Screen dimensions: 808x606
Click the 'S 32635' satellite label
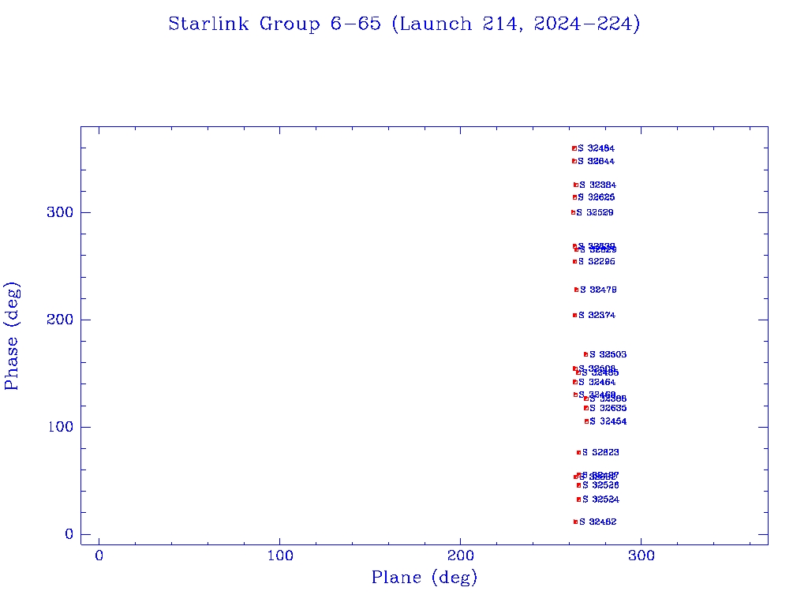tap(608, 408)
